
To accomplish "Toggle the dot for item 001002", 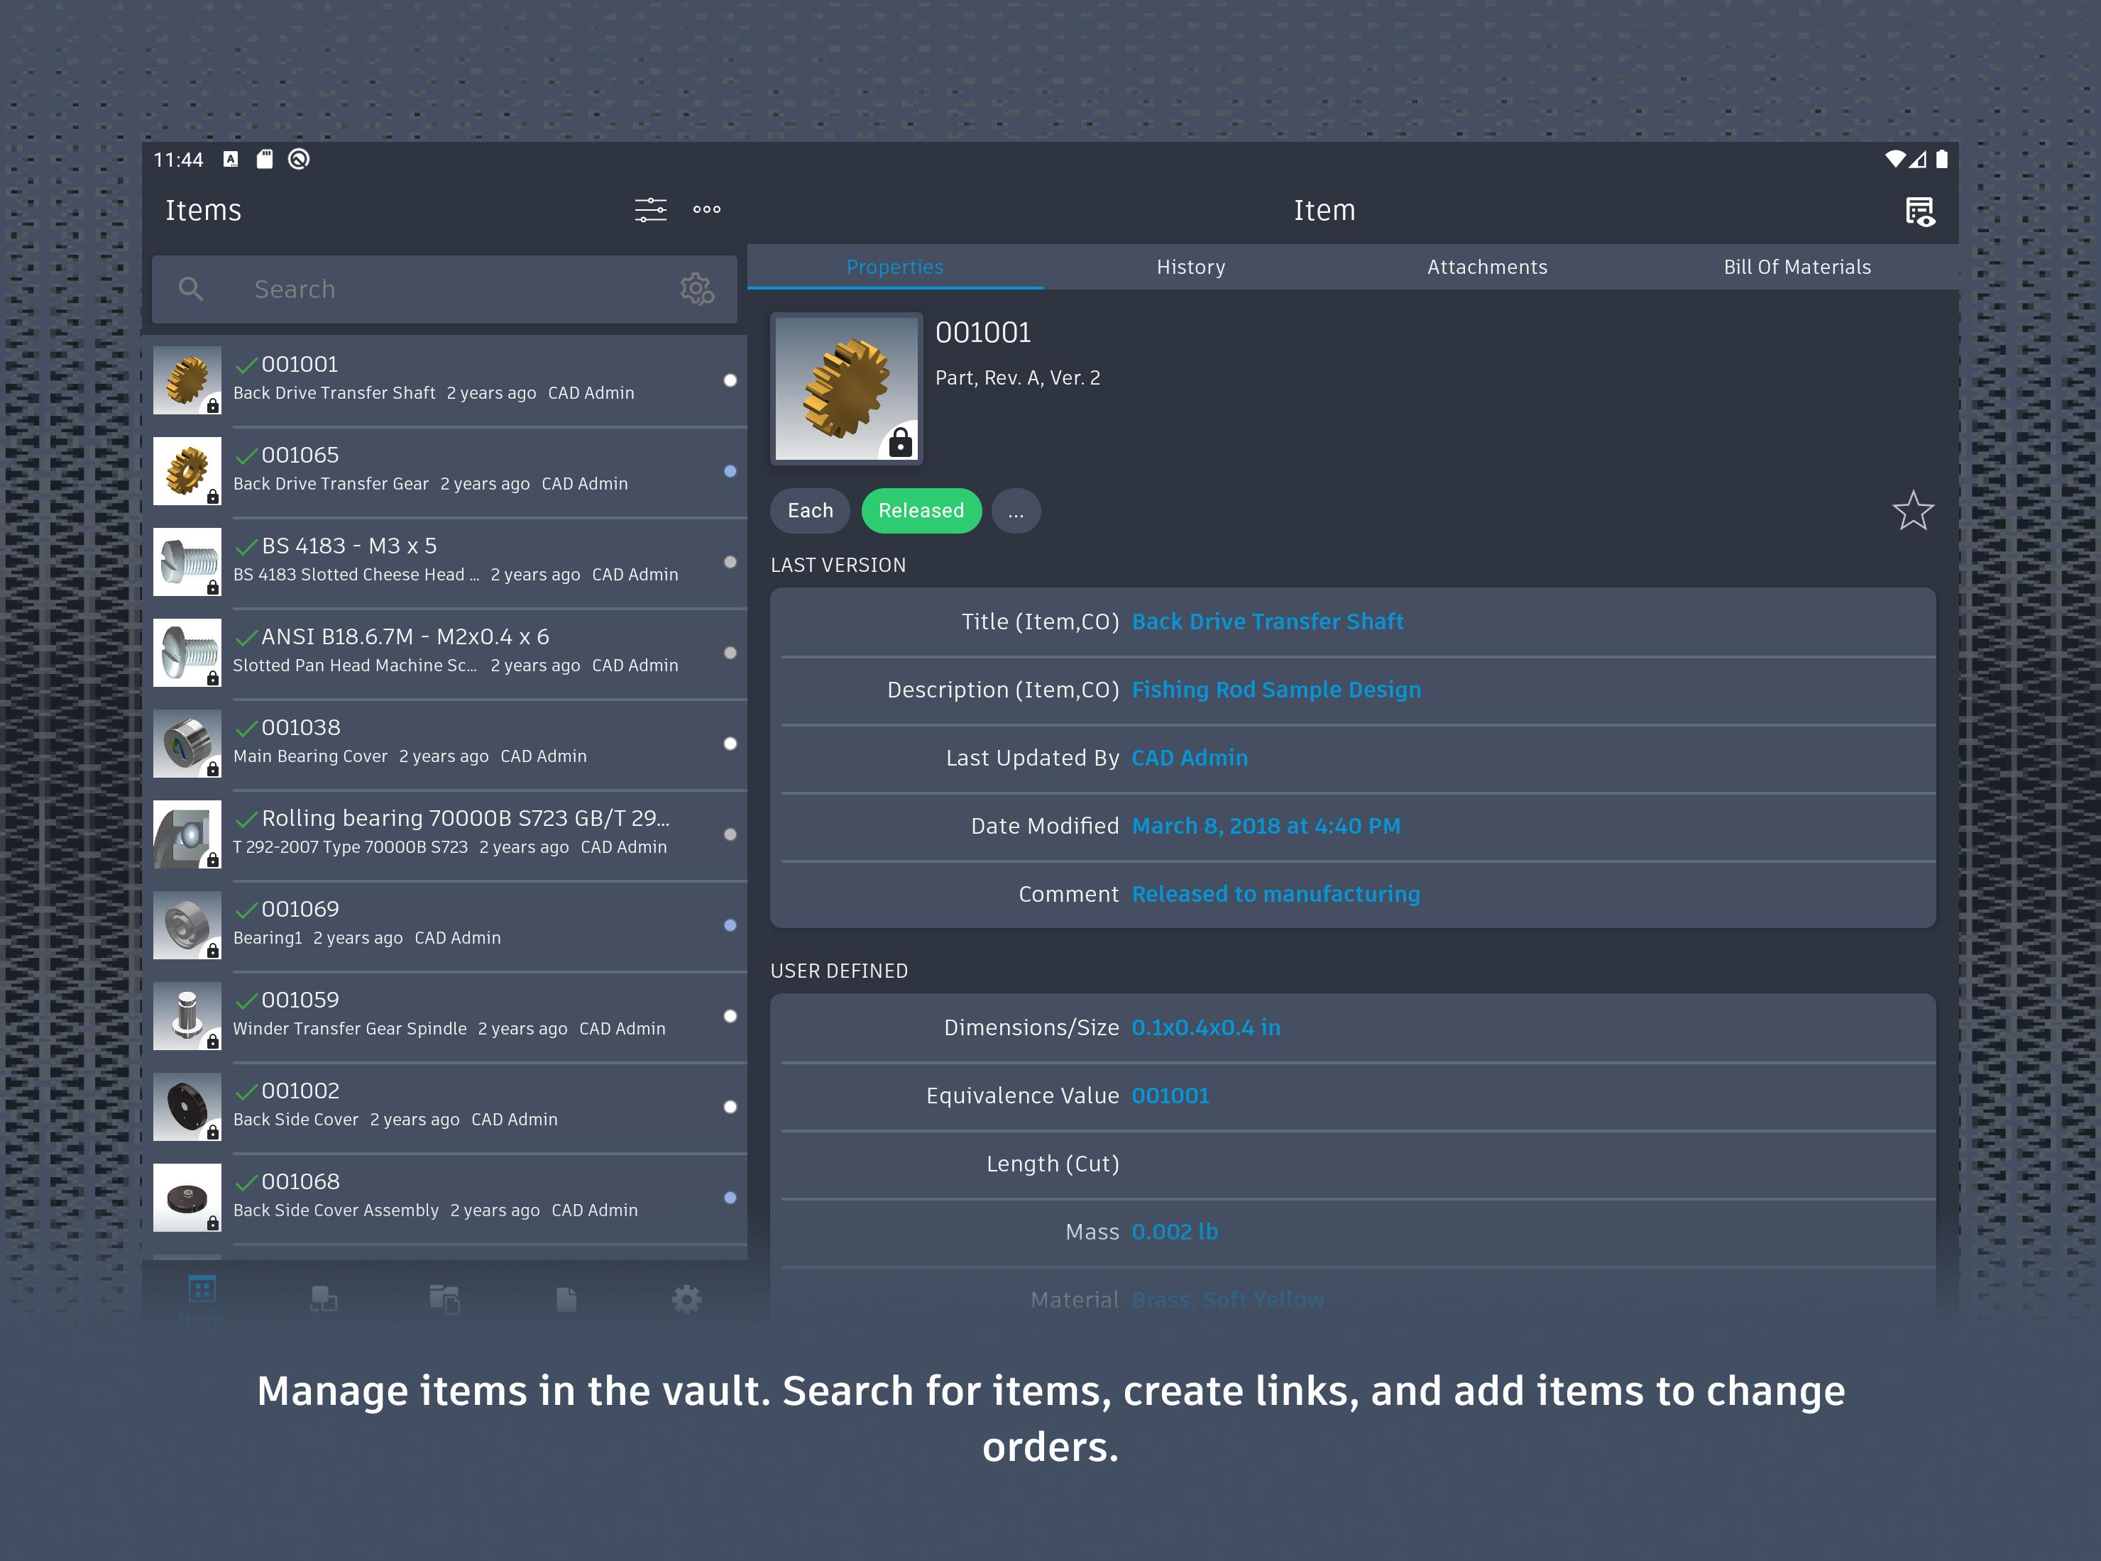I will click(x=730, y=1106).
